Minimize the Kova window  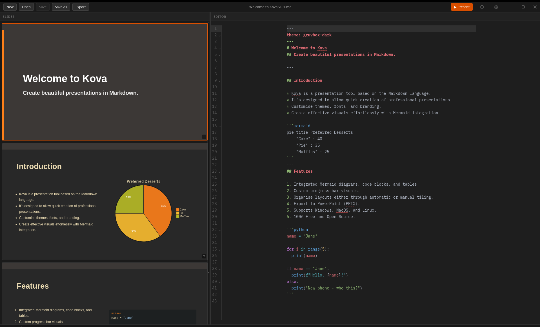point(511,7)
